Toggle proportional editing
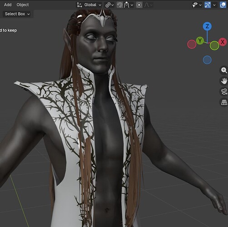Screen dimensions: 228x227 click(139, 5)
